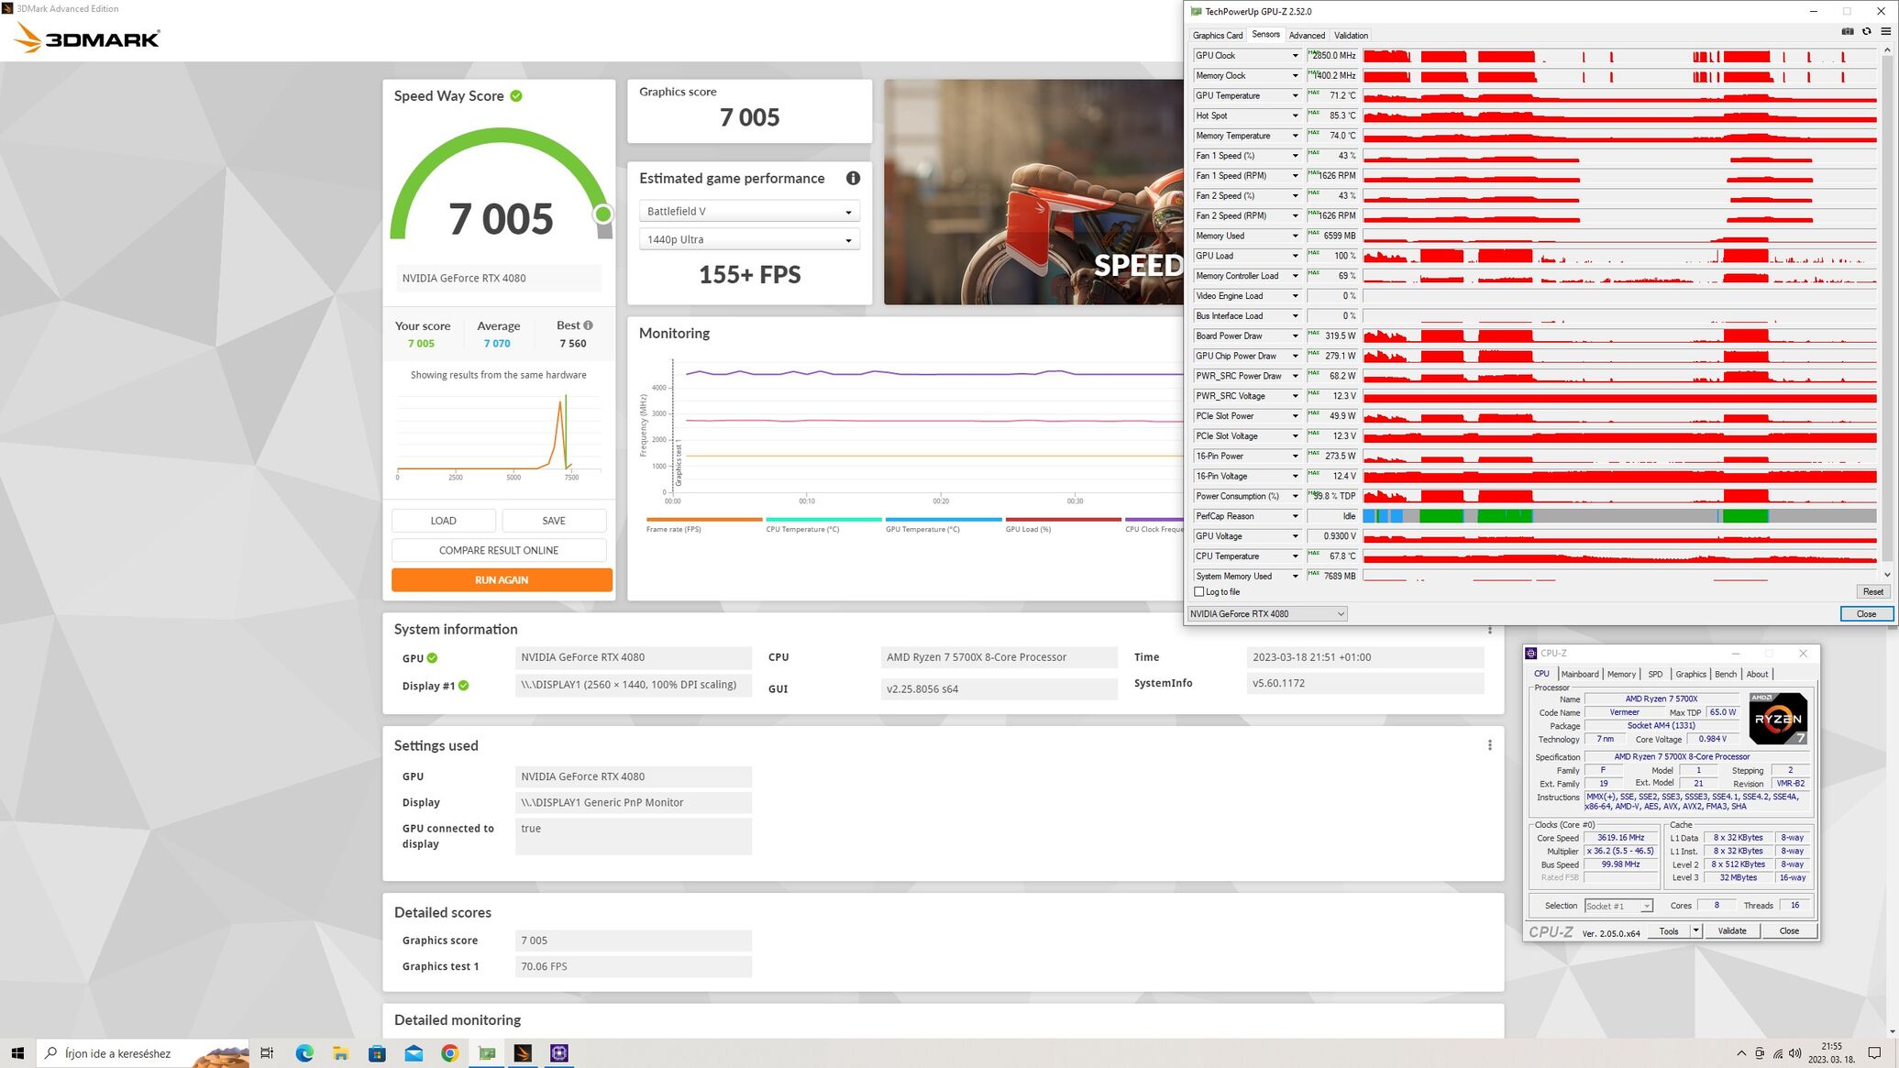Switch to the CPU-Z Mainboard tab

tap(1579, 674)
